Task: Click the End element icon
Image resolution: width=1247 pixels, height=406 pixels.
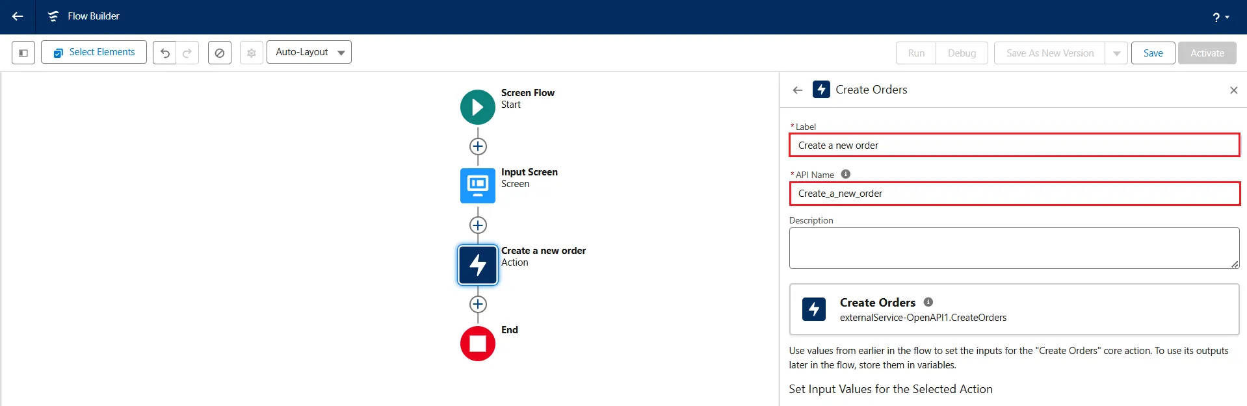Action: click(478, 344)
